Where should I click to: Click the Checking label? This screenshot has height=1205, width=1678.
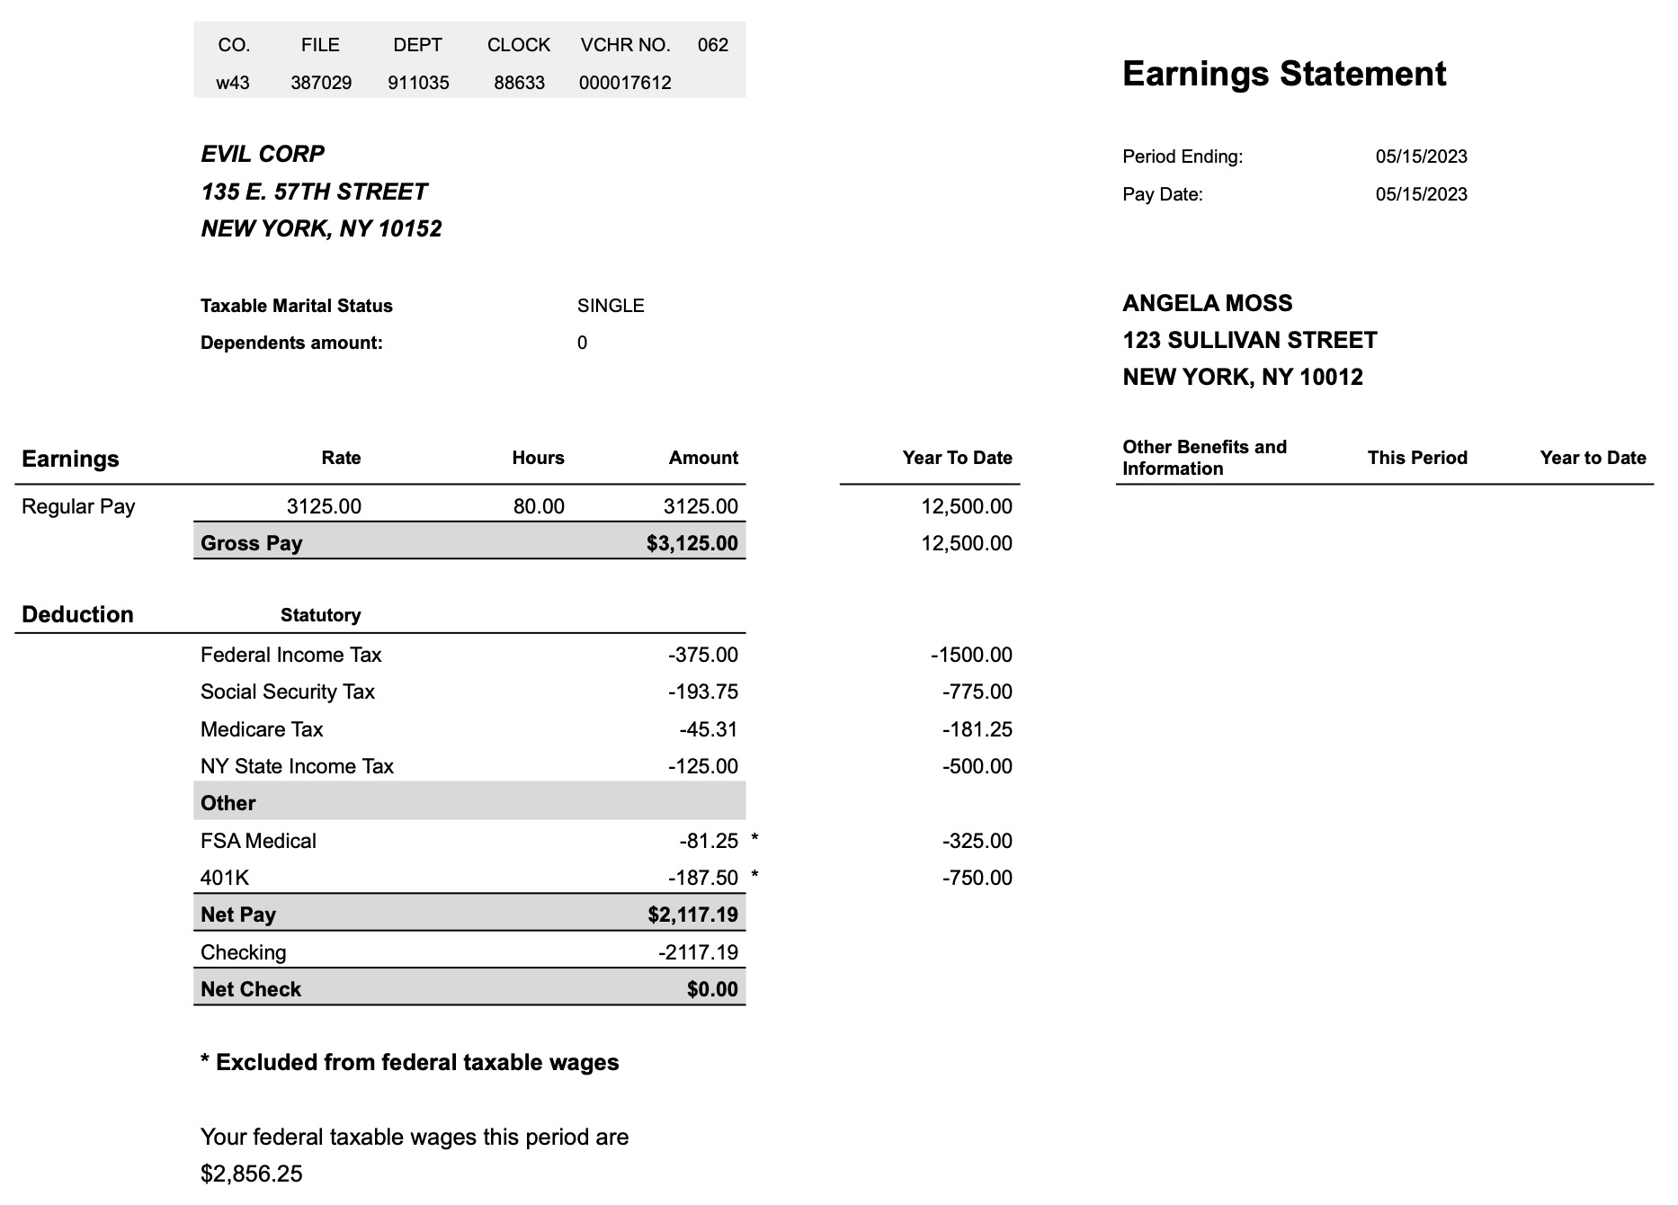pos(243,952)
